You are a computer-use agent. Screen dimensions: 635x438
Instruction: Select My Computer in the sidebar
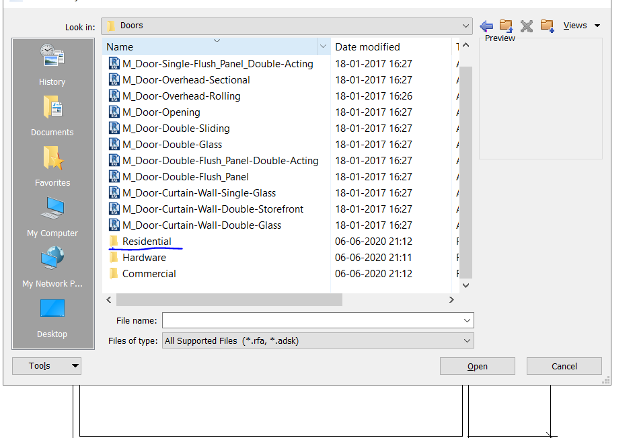click(x=52, y=216)
